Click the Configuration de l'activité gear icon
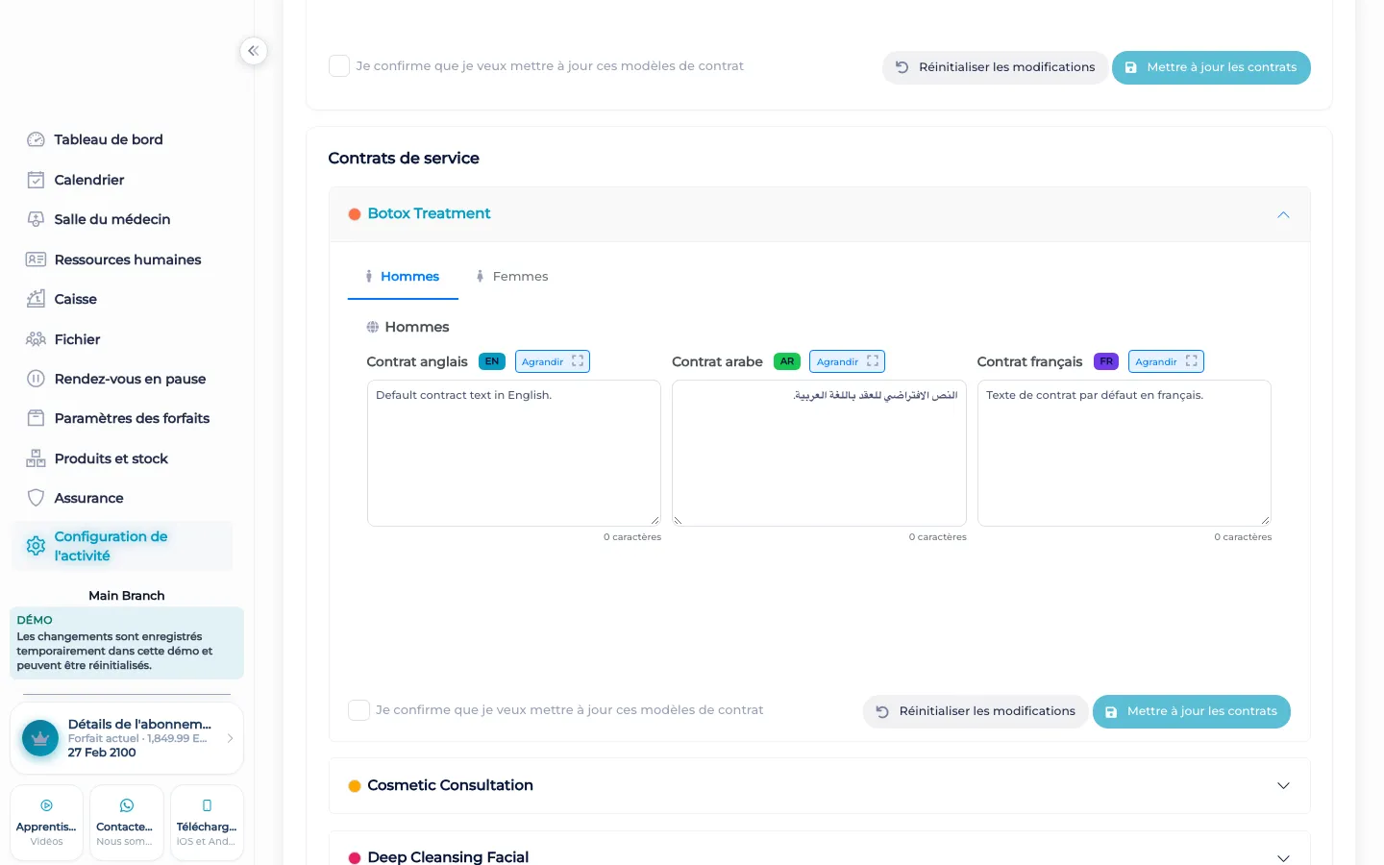The image size is (1384, 865). (36, 546)
